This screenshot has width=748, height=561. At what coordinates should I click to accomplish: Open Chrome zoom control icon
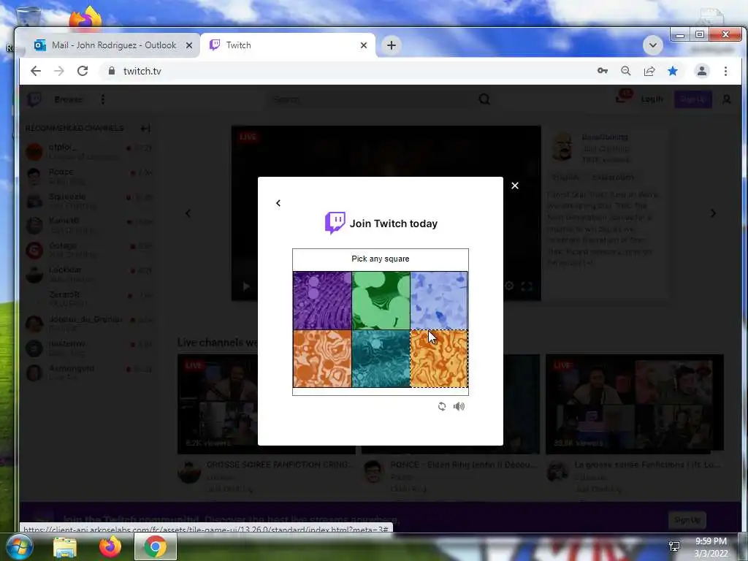pos(626,71)
